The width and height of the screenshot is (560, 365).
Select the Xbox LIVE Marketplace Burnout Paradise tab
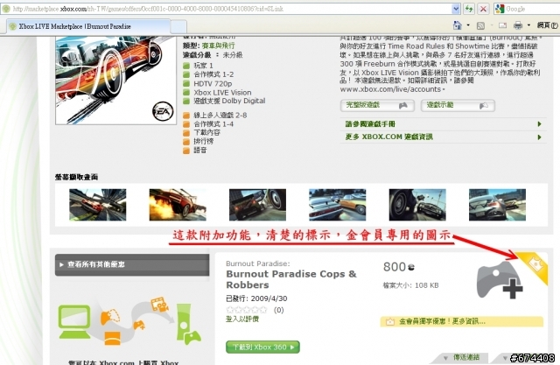pos(88,26)
